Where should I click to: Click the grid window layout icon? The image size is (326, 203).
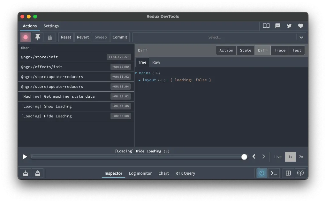point(288,173)
